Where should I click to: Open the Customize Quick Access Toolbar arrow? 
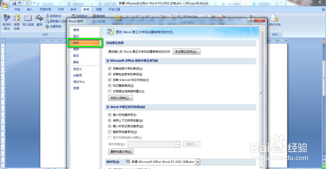click(34, 3)
